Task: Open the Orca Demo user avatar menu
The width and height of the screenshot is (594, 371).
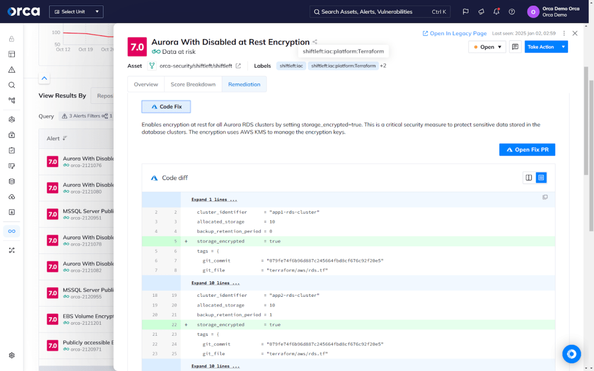Action: click(533, 12)
